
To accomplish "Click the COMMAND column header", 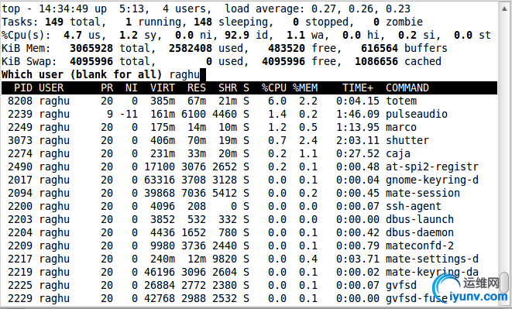I will (407, 88).
